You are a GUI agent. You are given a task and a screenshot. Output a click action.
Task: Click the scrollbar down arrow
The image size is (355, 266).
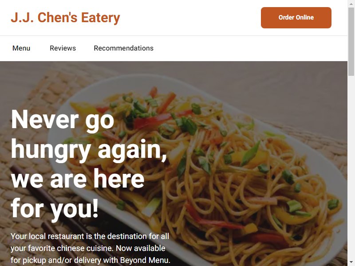351,262
